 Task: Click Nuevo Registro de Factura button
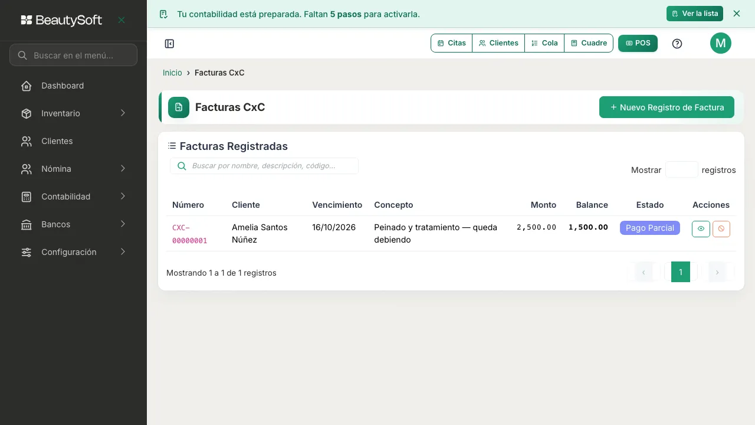667,107
